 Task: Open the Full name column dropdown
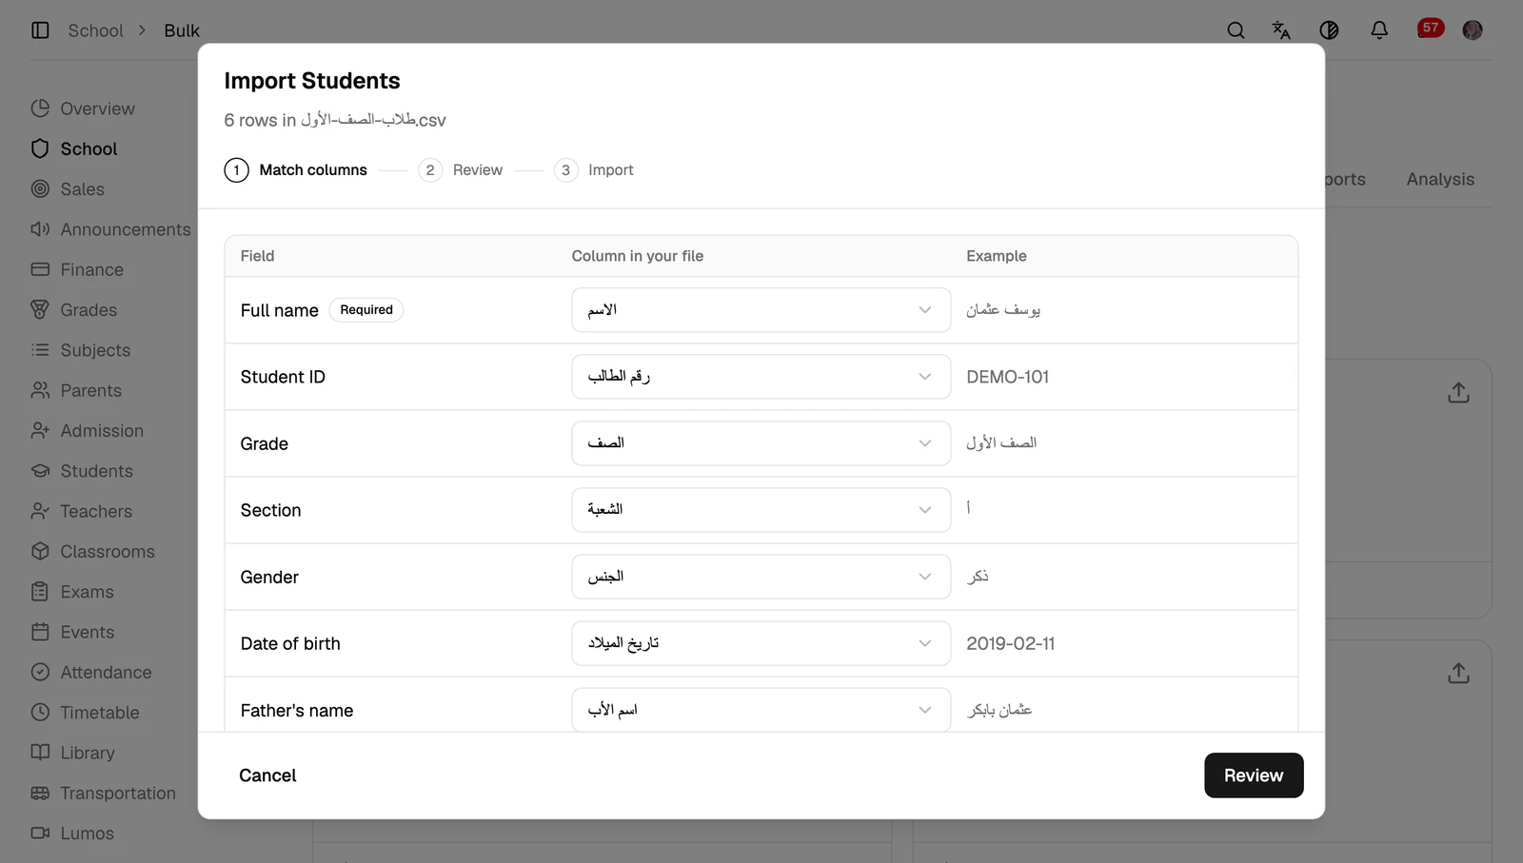coord(761,310)
